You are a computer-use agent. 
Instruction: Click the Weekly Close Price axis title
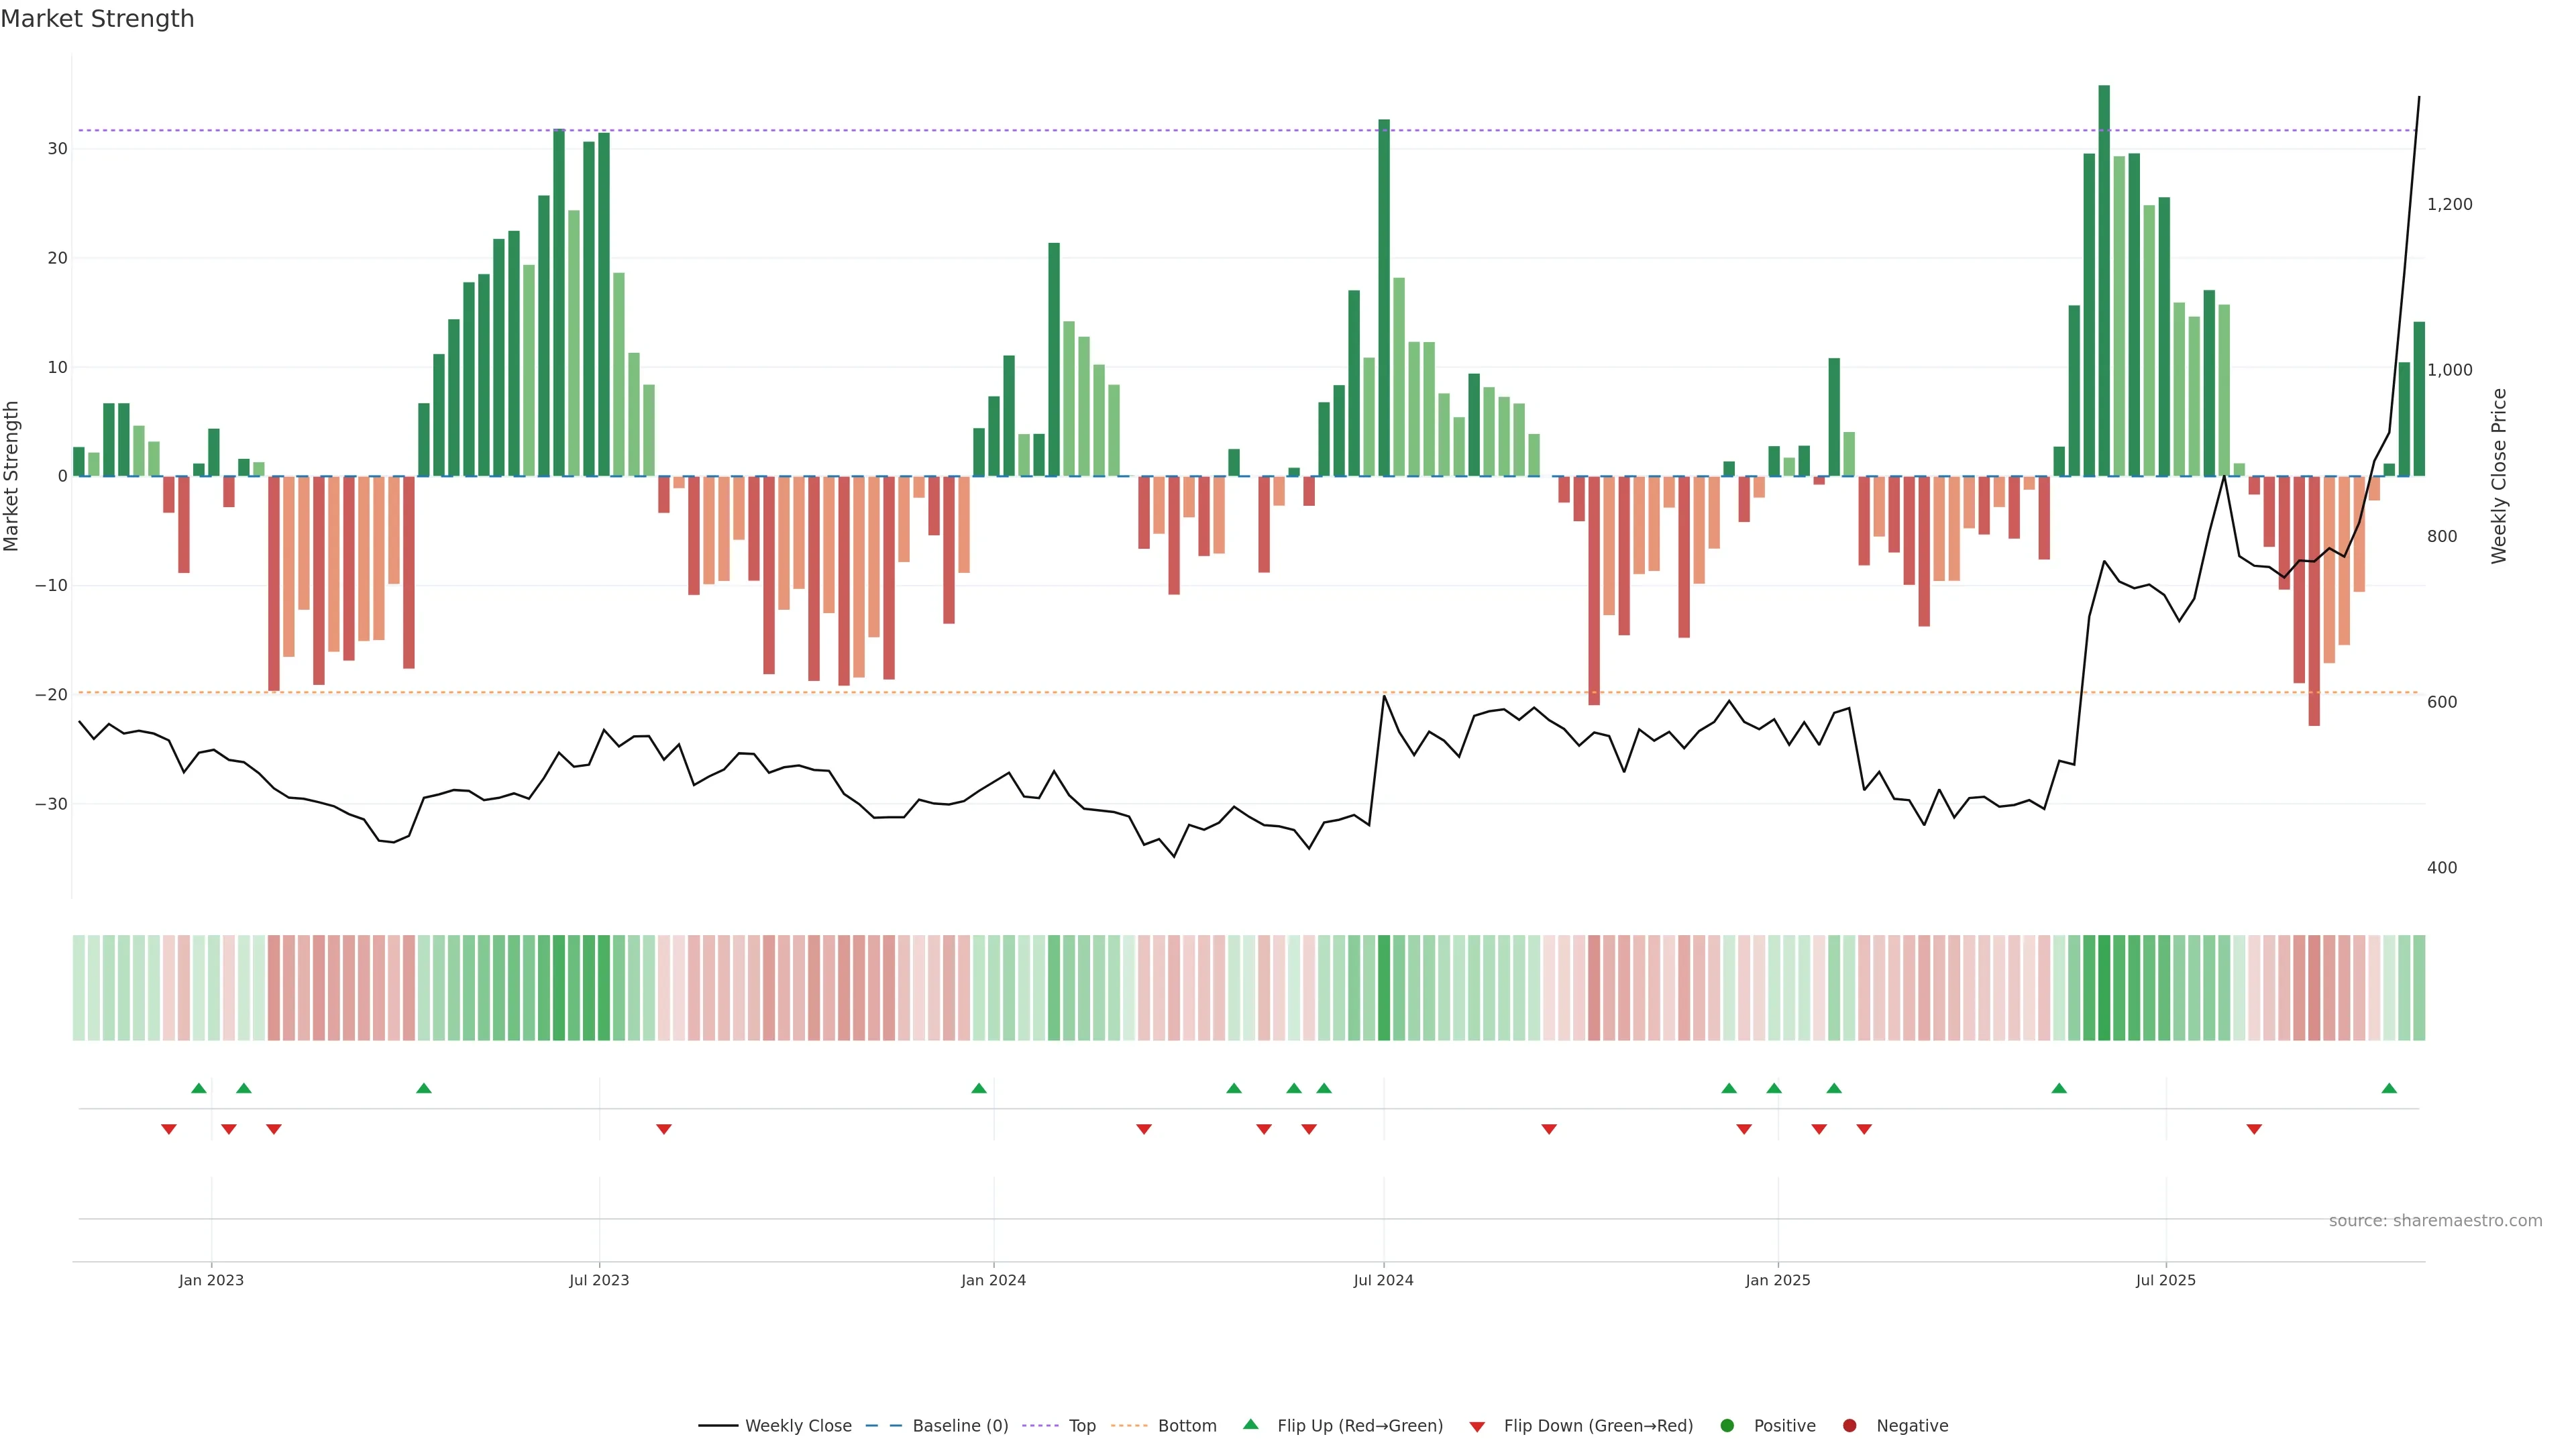2499,476
